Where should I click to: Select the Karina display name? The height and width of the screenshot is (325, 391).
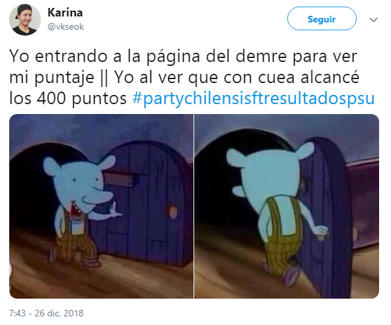point(65,13)
